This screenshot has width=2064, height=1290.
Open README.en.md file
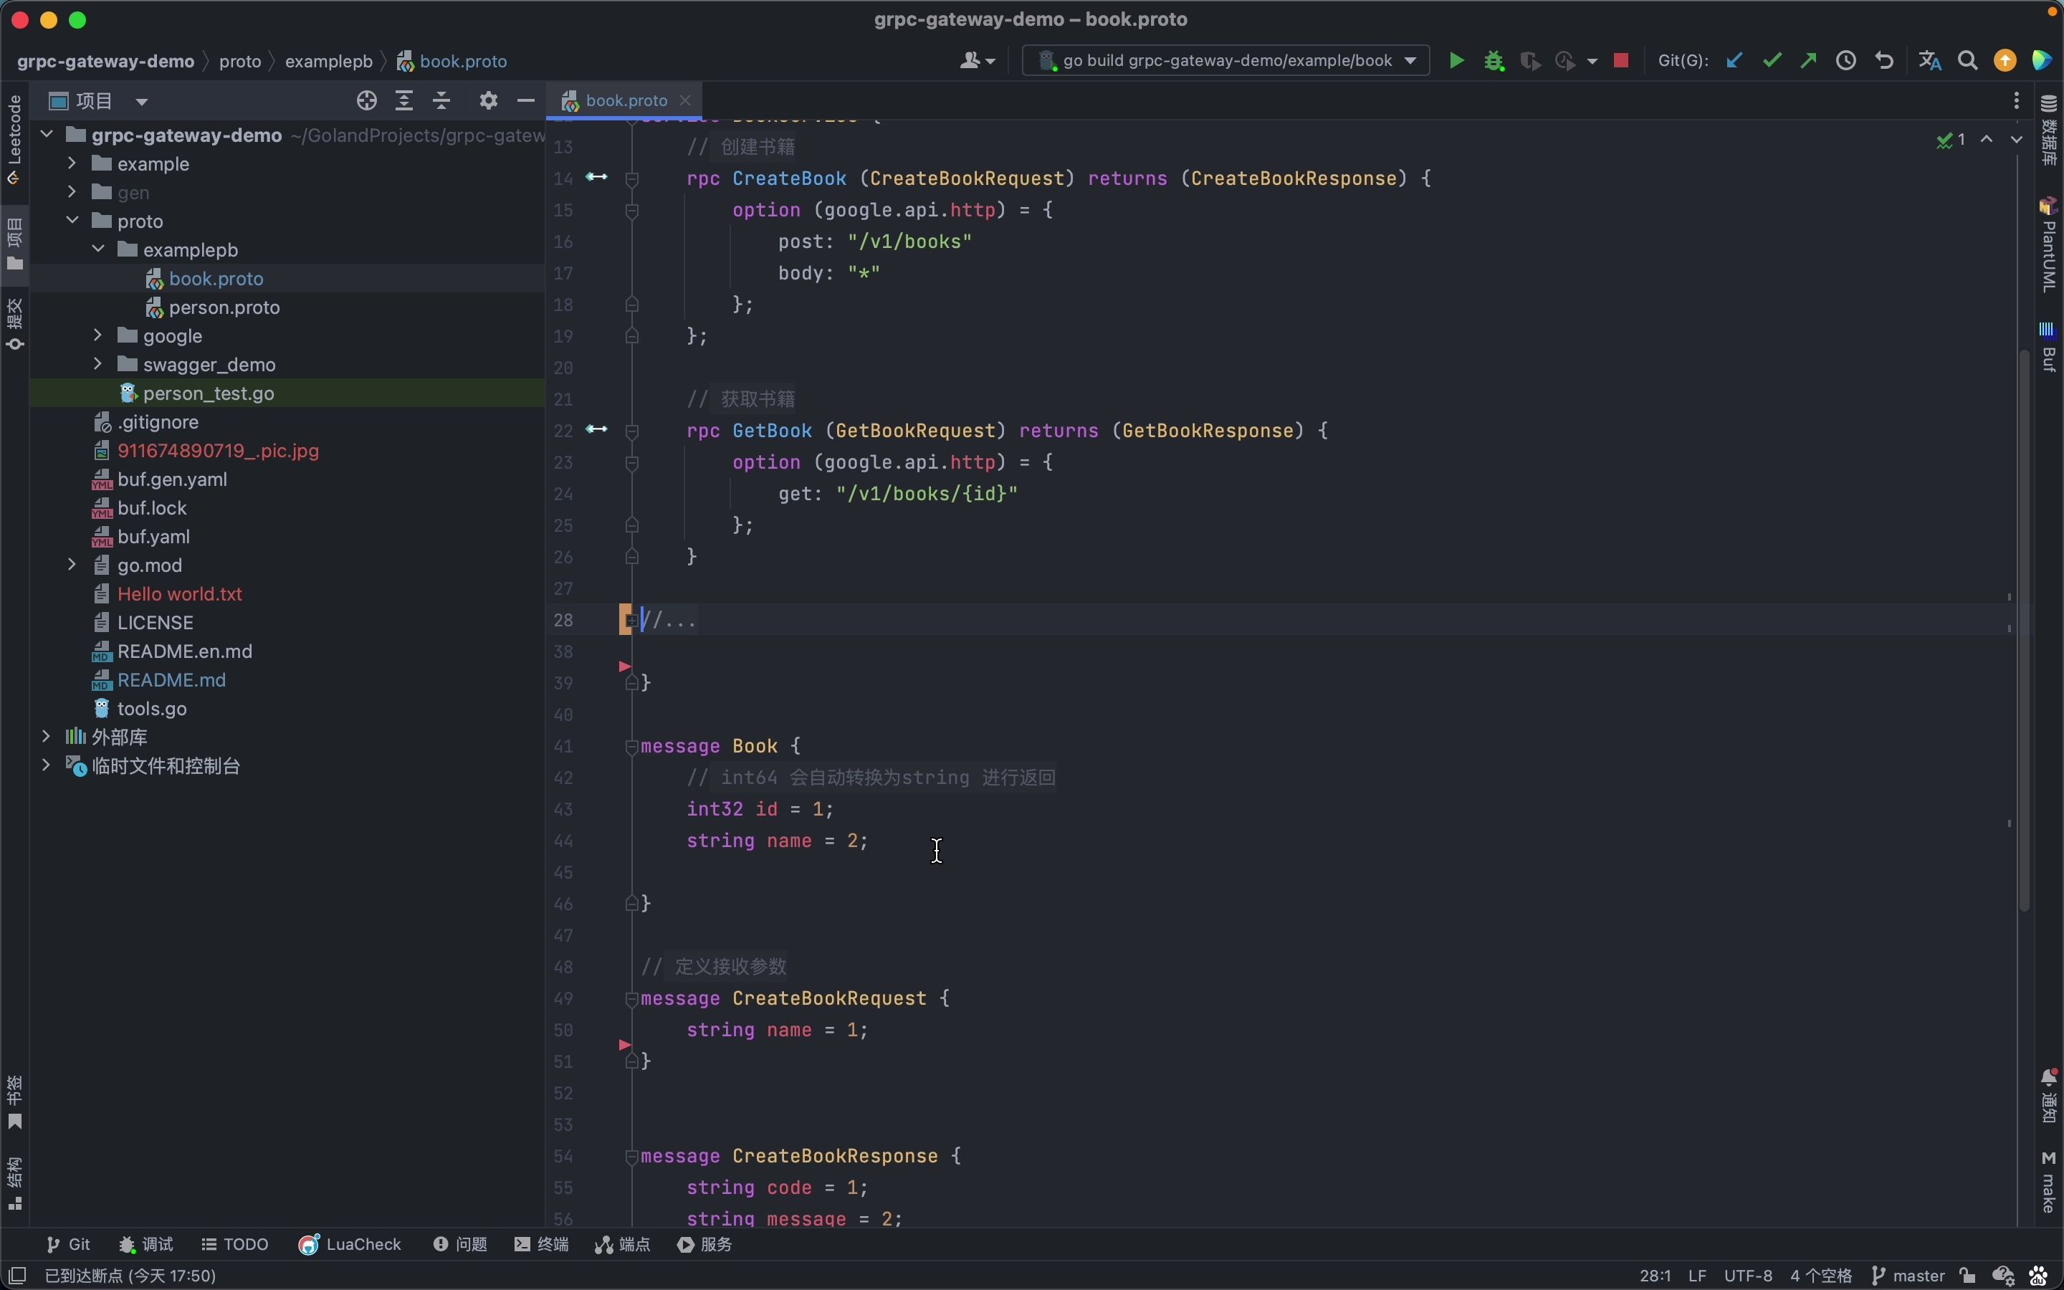pyautogui.click(x=185, y=651)
